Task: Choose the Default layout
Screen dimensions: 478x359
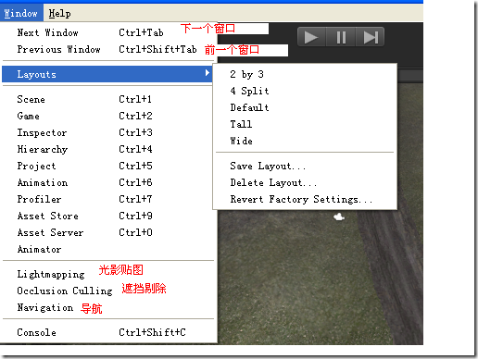Action: pos(305,107)
